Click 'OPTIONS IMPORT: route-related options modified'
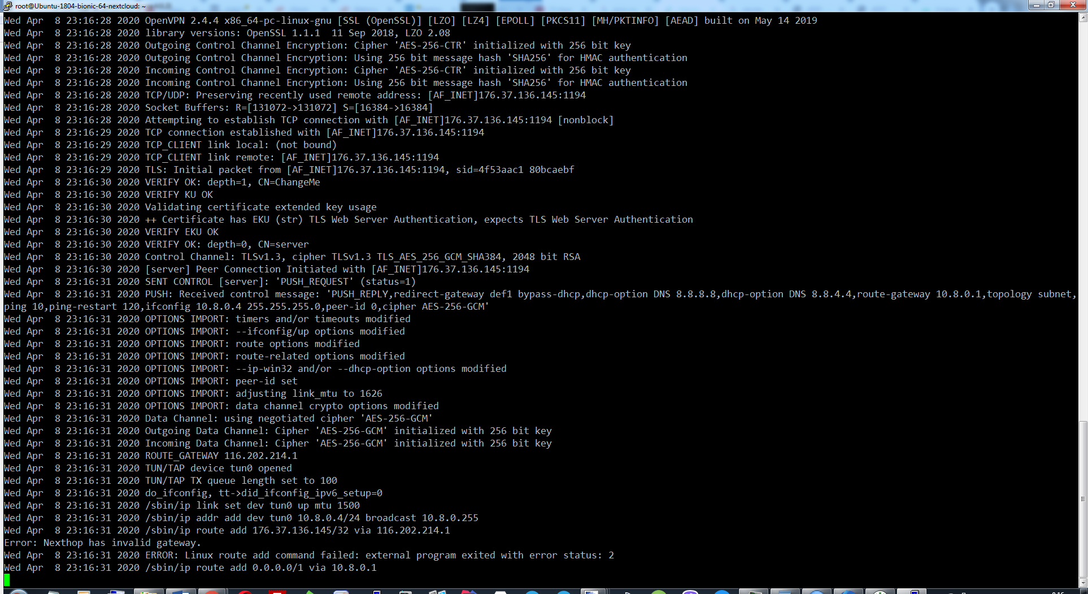 [275, 356]
